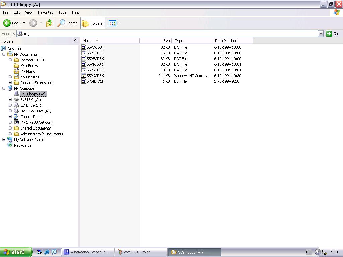Open the Views layout icon
343x257 pixels.
click(x=112, y=23)
